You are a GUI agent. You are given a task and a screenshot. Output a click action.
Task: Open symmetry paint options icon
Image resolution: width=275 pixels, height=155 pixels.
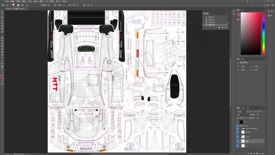(x=92, y=5)
